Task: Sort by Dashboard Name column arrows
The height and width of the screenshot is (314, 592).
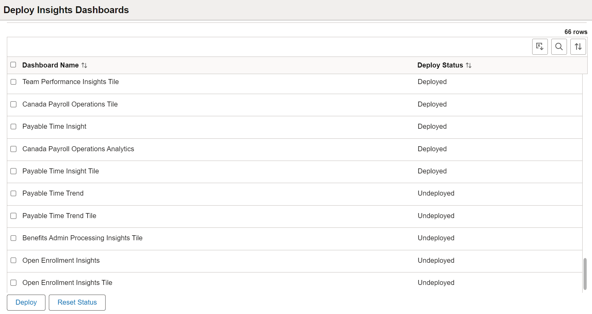Action: pos(84,65)
